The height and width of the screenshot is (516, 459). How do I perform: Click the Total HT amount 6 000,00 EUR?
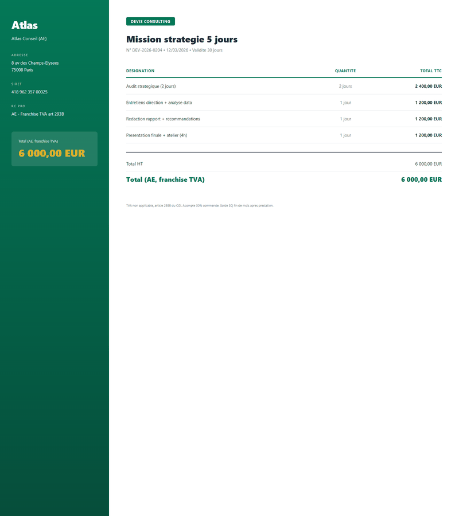[x=429, y=164]
